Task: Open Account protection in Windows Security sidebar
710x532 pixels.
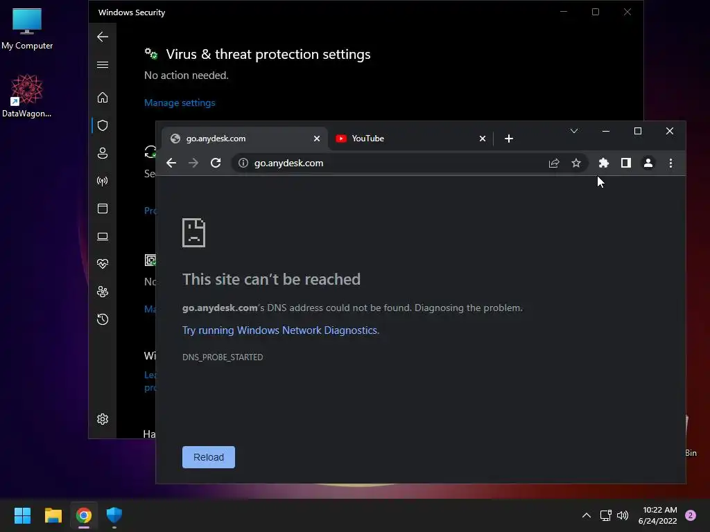Action: pyautogui.click(x=103, y=153)
